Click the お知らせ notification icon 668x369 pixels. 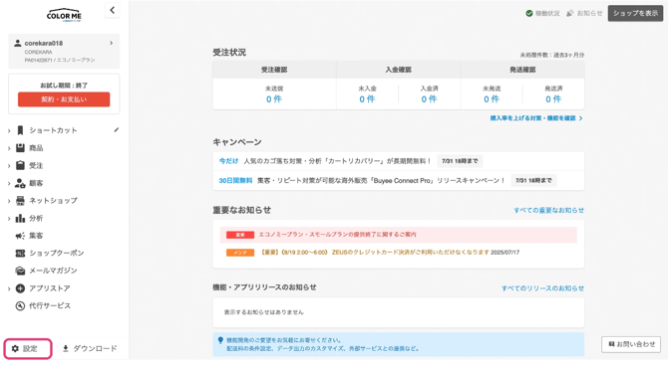[x=569, y=13]
